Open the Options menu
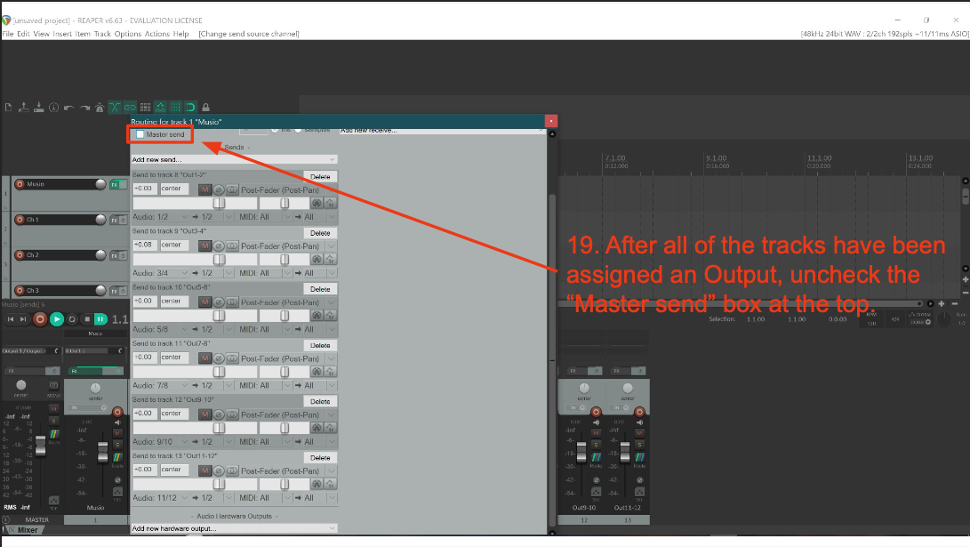 pyautogui.click(x=127, y=34)
